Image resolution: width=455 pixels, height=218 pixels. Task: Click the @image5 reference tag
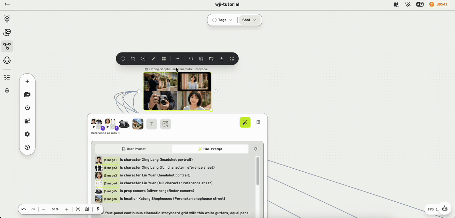[110, 191]
